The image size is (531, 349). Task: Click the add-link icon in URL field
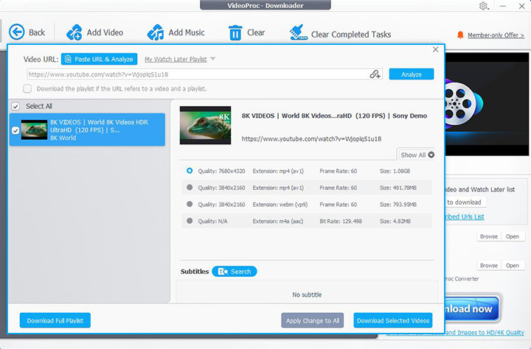point(375,74)
